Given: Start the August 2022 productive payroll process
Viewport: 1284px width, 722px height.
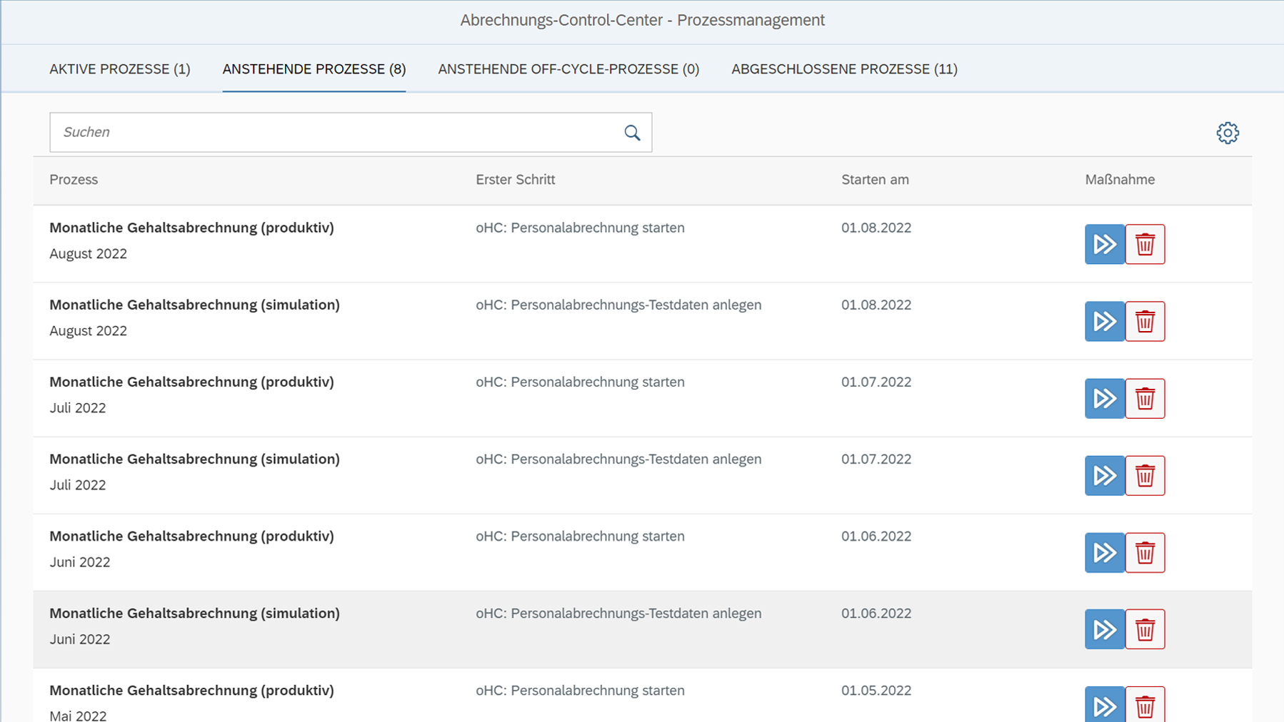Looking at the screenshot, I should [x=1104, y=244].
